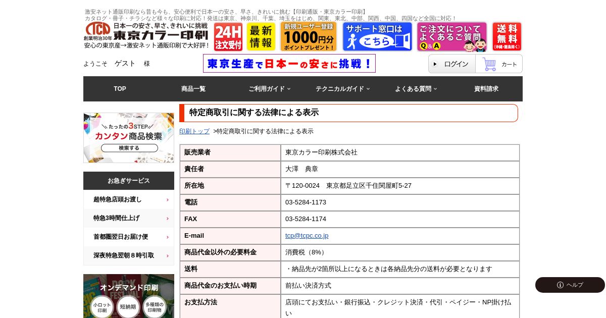Viewport: 606px width, 318px height.
Task: Click the phone number 03-5284-1173
Action: click(306, 202)
